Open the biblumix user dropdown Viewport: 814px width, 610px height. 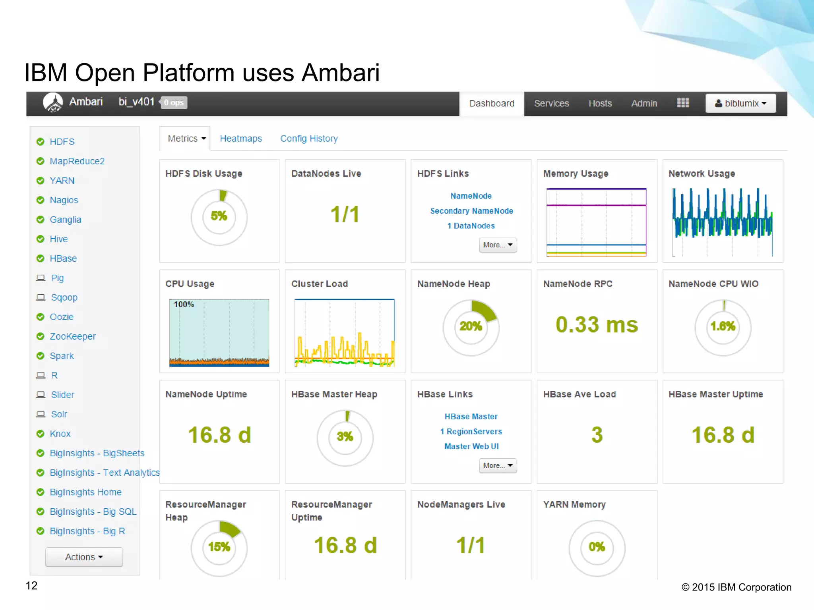740,103
